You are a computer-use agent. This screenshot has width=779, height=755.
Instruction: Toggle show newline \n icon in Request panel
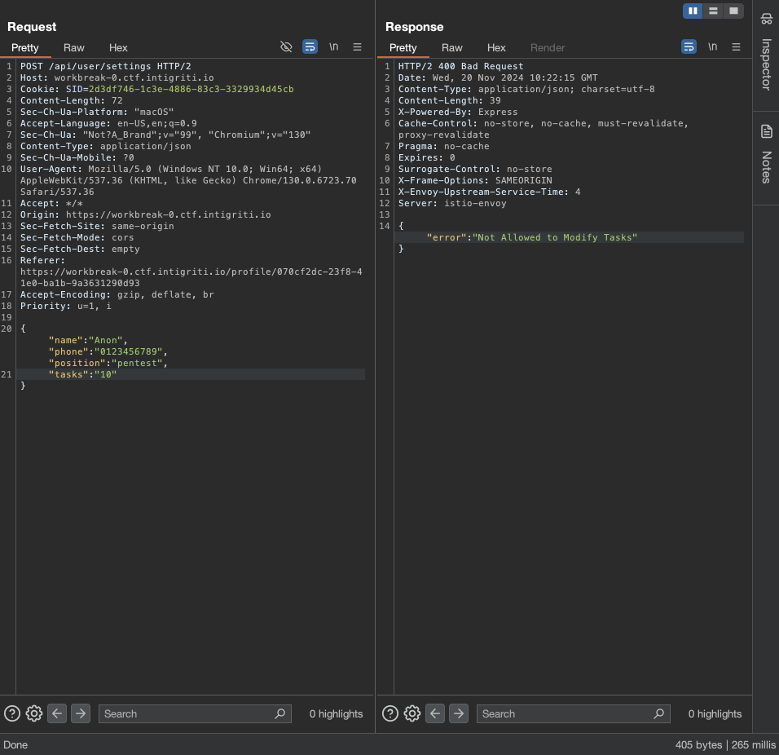click(x=334, y=47)
